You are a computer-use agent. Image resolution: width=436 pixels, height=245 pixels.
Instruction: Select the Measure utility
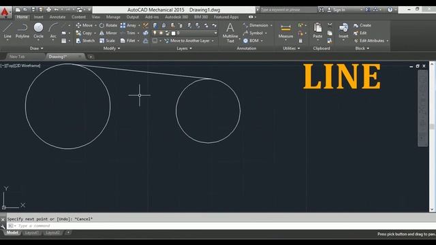pyautogui.click(x=285, y=31)
